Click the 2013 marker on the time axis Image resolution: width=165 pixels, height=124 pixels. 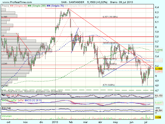coord(56,122)
